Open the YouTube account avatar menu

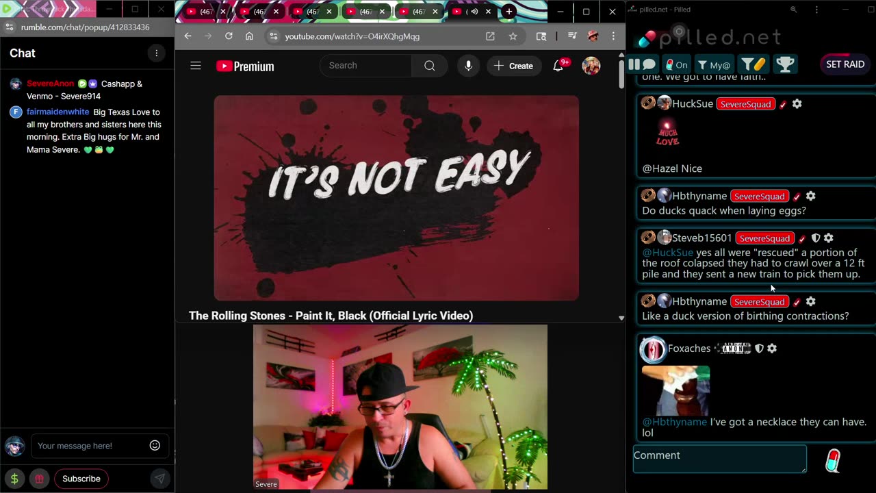click(591, 66)
